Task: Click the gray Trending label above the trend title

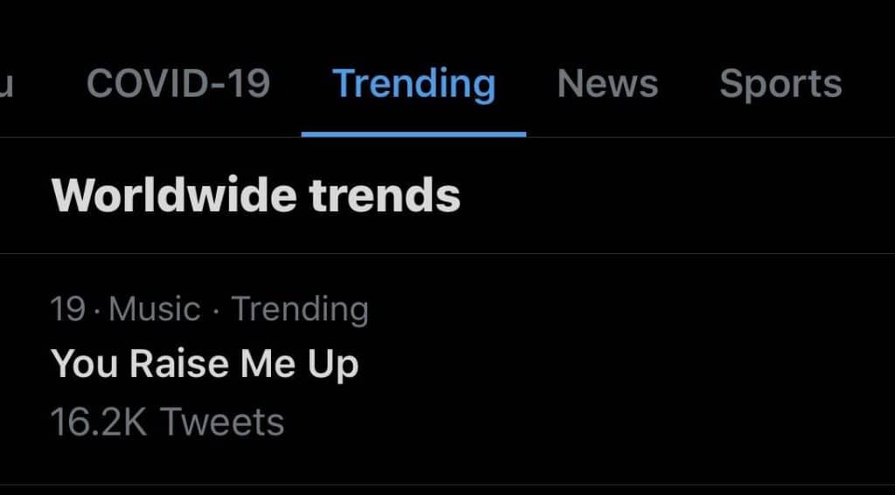Action: click(300, 309)
